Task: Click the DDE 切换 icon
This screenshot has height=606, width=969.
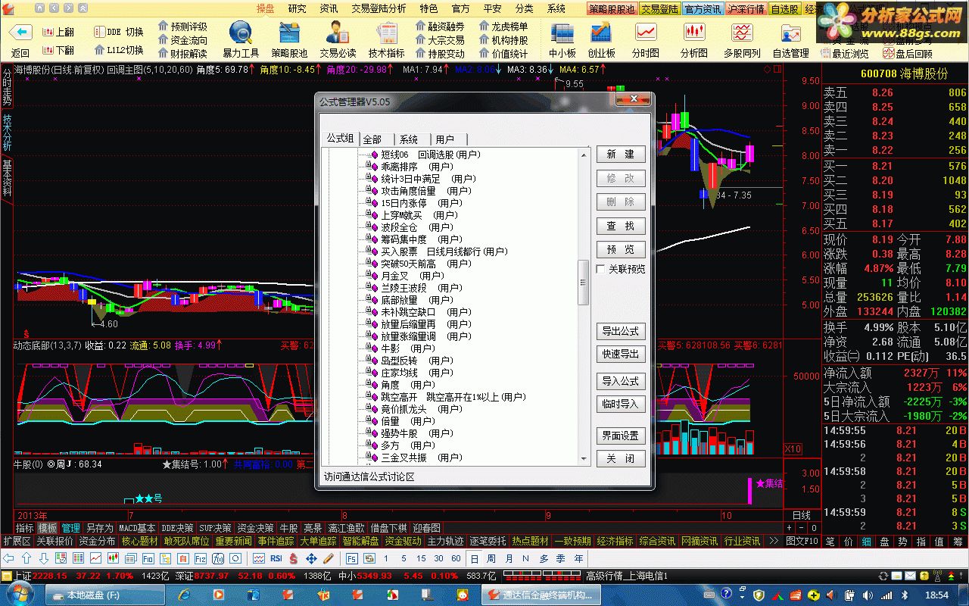Action: 99,32
